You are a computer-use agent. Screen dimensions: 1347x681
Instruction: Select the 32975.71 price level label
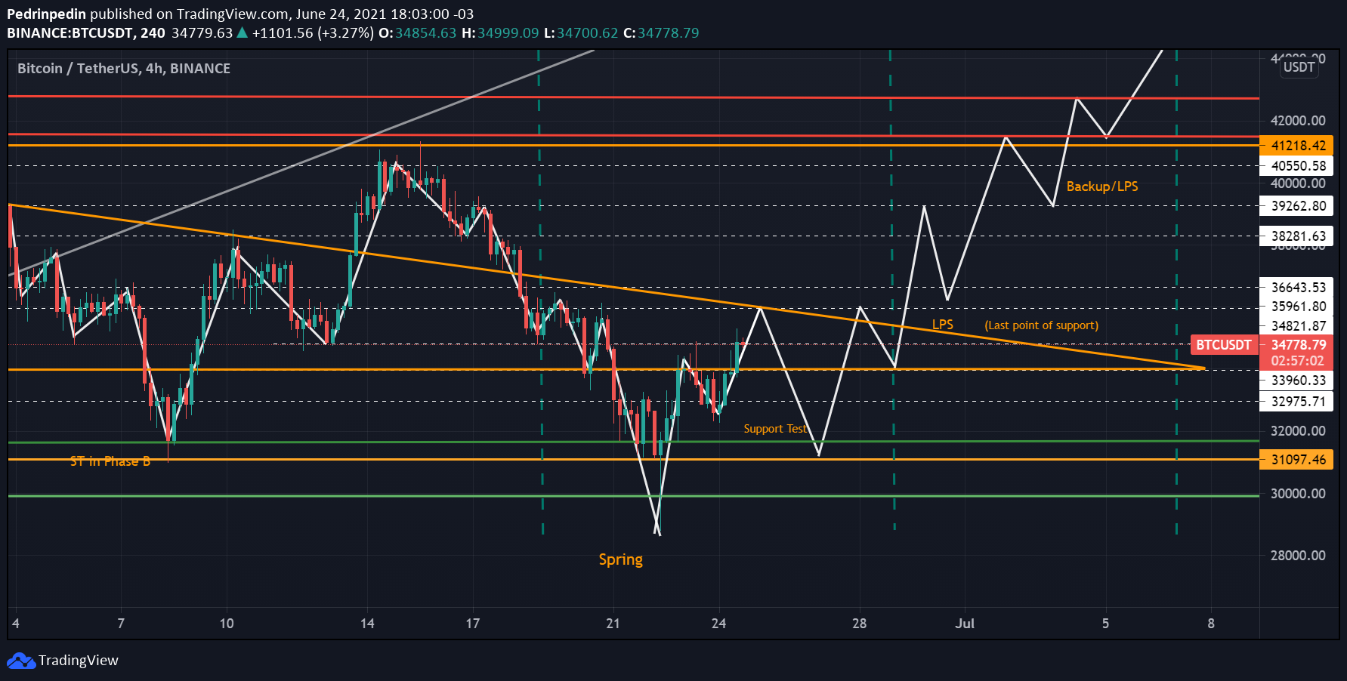coord(1296,402)
